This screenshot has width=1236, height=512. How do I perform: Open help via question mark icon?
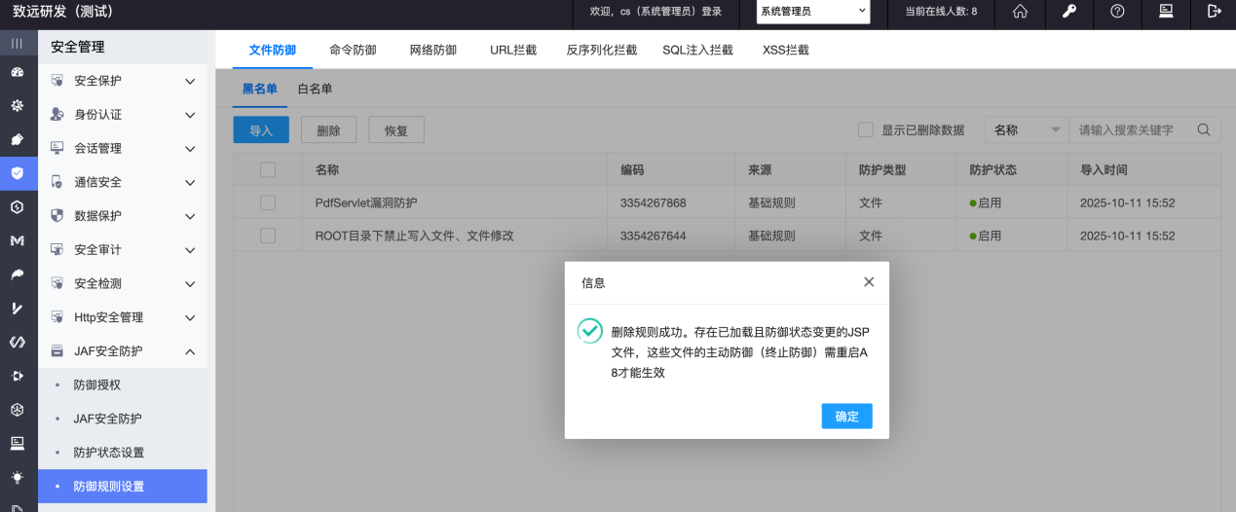(x=1117, y=12)
